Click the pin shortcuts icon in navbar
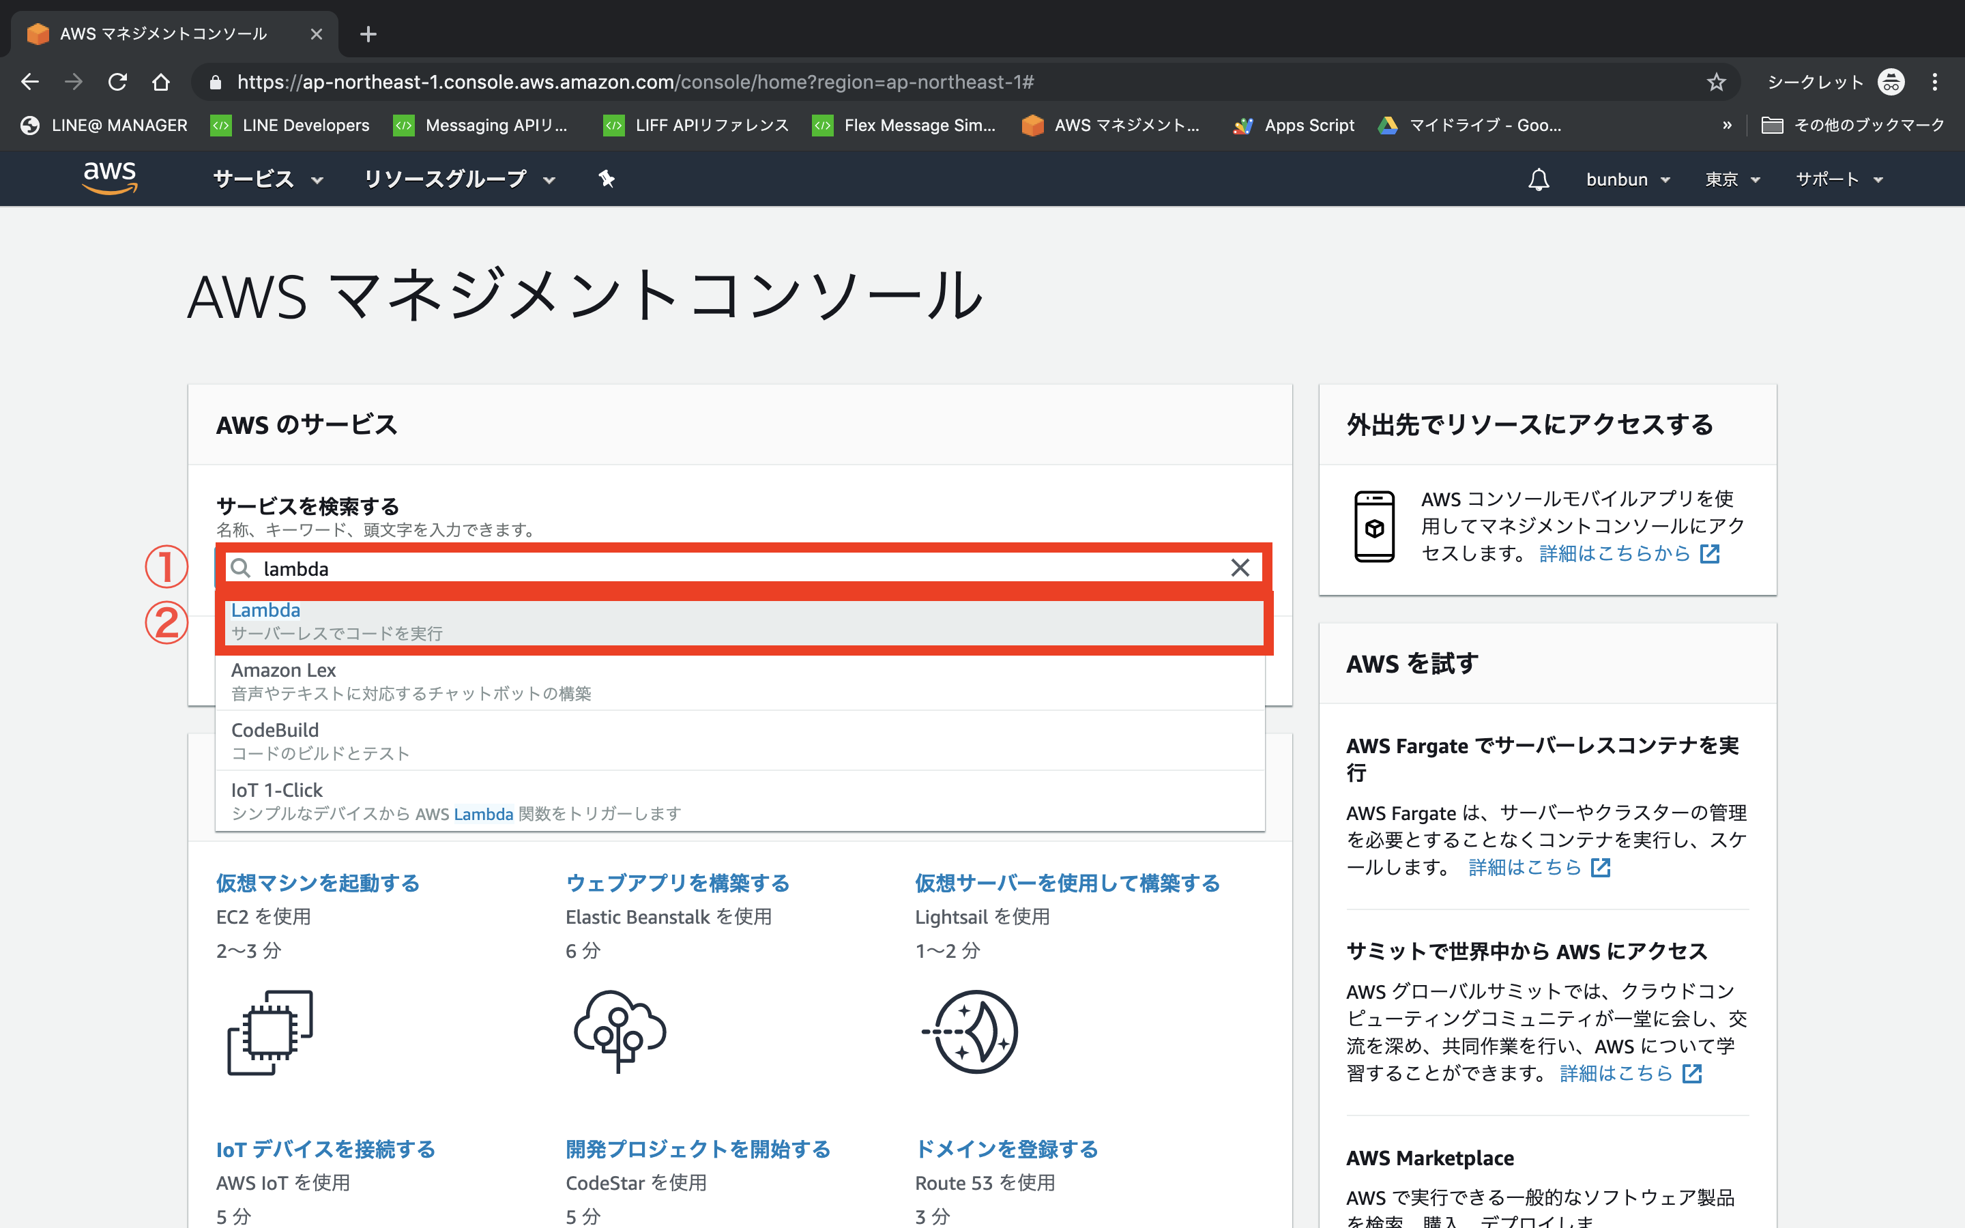This screenshot has width=1965, height=1228. [607, 179]
